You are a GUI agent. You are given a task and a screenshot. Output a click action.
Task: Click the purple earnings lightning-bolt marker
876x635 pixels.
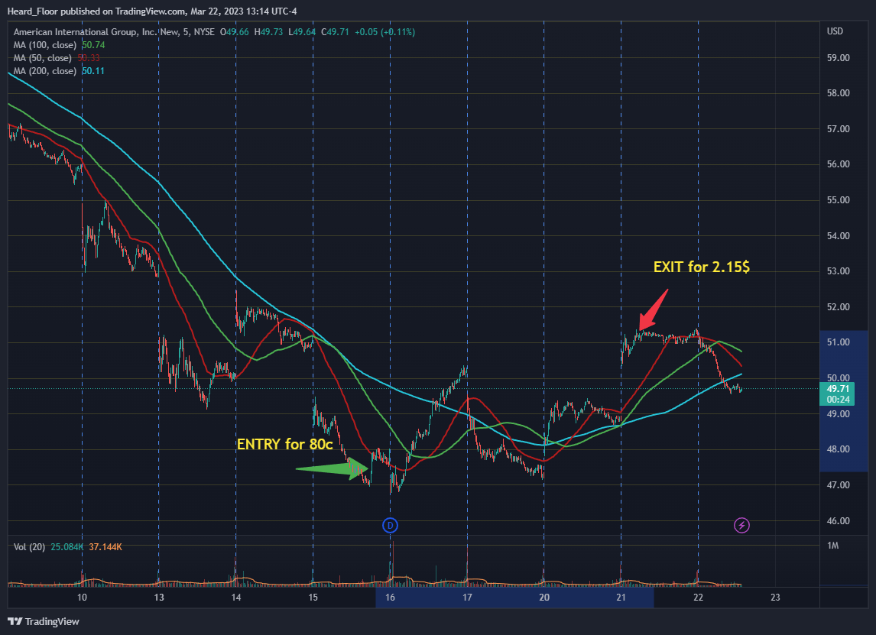point(741,525)
